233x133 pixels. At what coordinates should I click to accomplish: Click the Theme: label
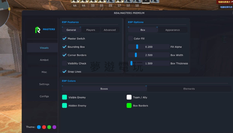(31, 127)
